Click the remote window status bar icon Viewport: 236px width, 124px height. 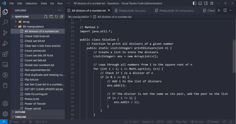4,122
